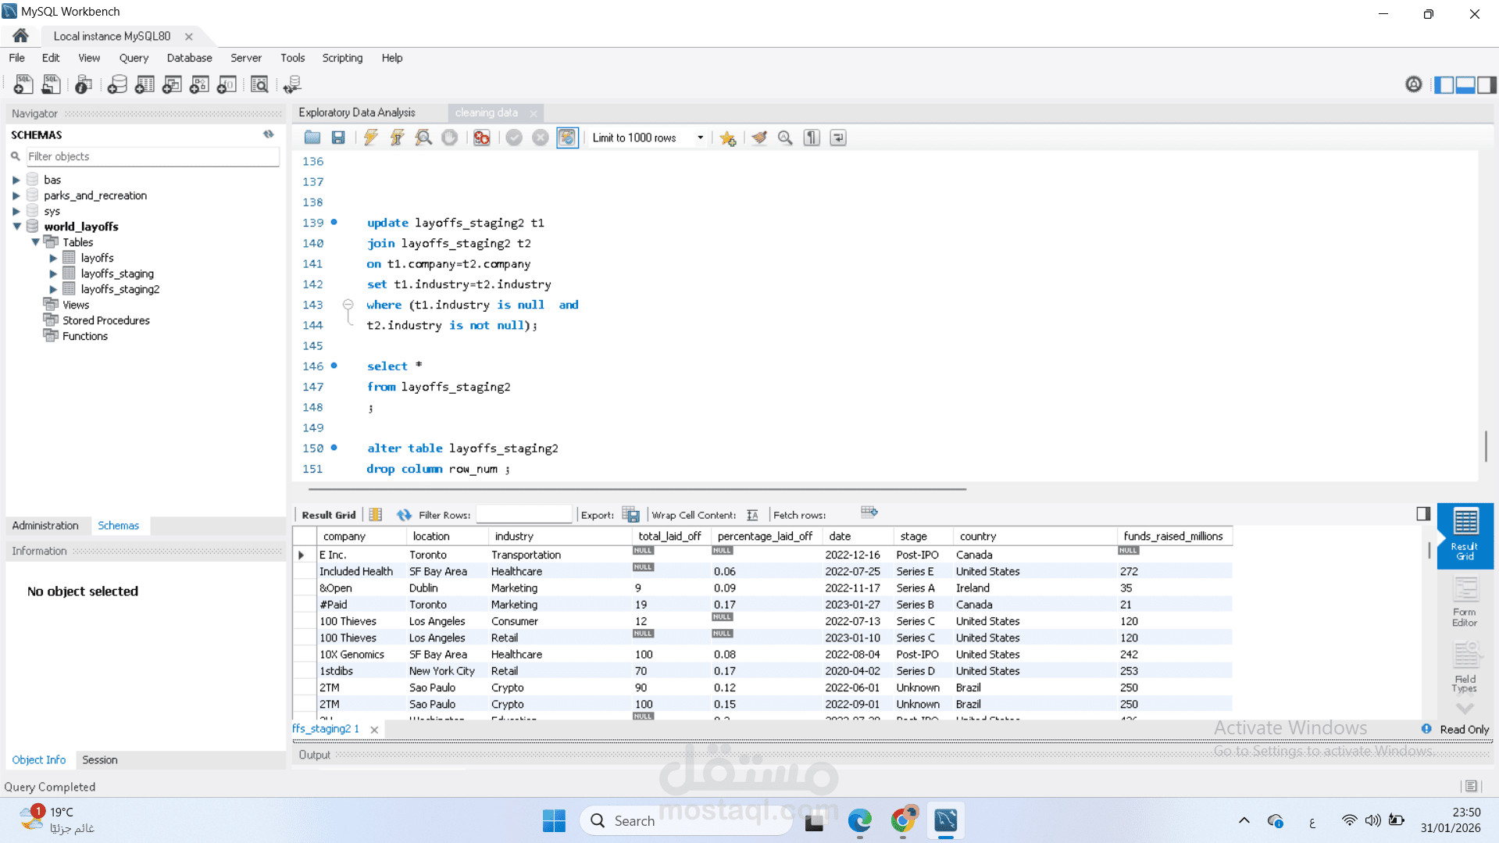Switch to the Administration tab
This screenshot has height=843, width=1499.
pyautogui.click(x=45, y=525)
